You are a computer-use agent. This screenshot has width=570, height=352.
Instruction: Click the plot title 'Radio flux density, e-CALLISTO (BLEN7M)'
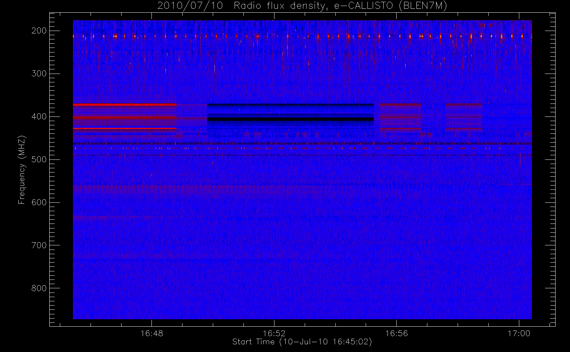[340, 6]
